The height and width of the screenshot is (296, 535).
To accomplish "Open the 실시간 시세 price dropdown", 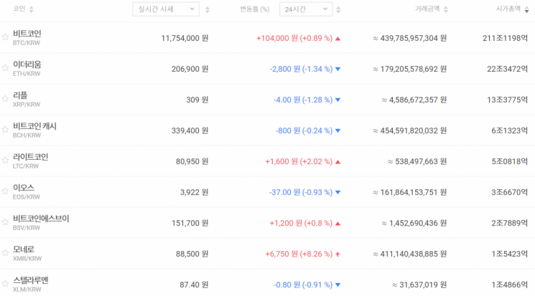I will 166,9.
